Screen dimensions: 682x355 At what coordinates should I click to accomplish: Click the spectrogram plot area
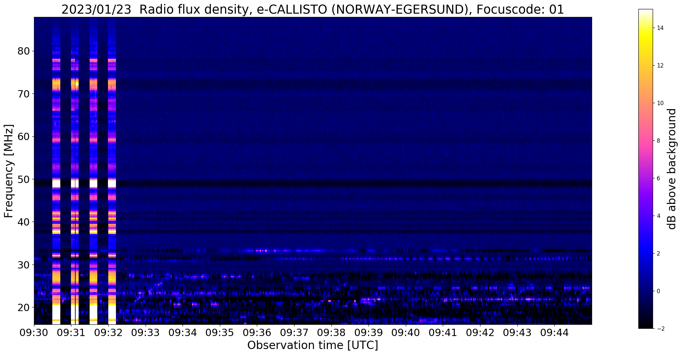pyautogui.click(x=313, y=171)
